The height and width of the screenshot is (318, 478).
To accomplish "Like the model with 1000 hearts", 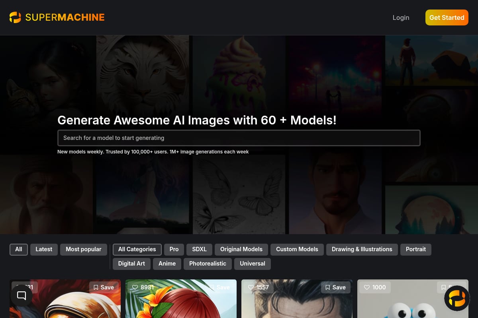I will point(367,287).
